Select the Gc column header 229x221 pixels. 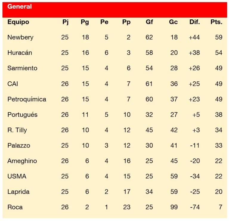[173, 22]
